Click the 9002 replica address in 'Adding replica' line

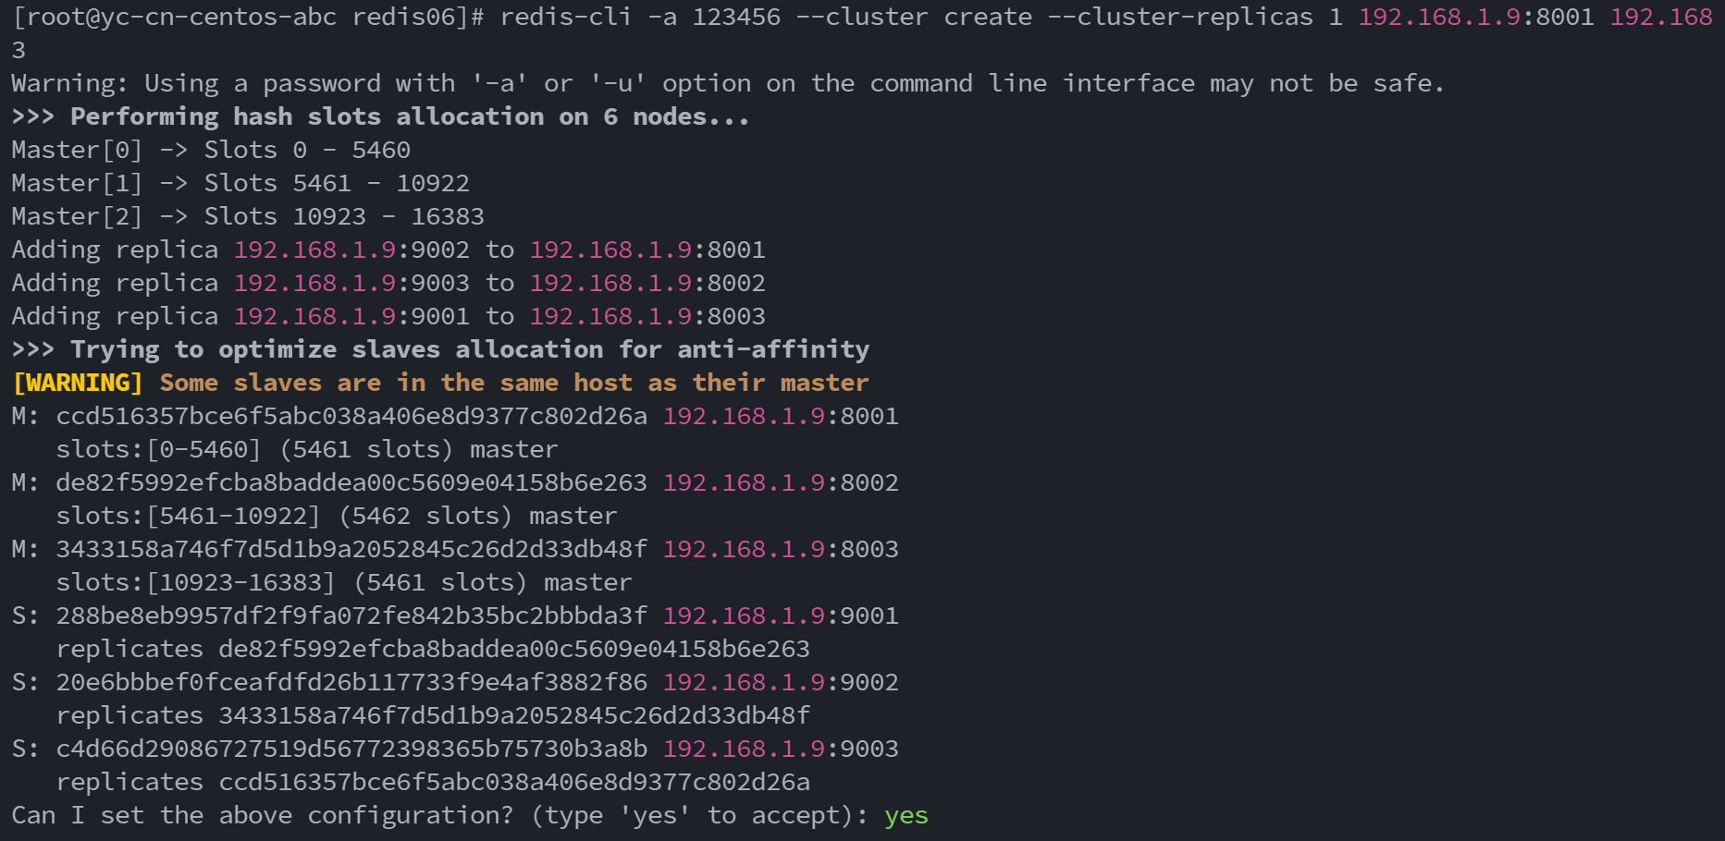(x=351, y=250)
